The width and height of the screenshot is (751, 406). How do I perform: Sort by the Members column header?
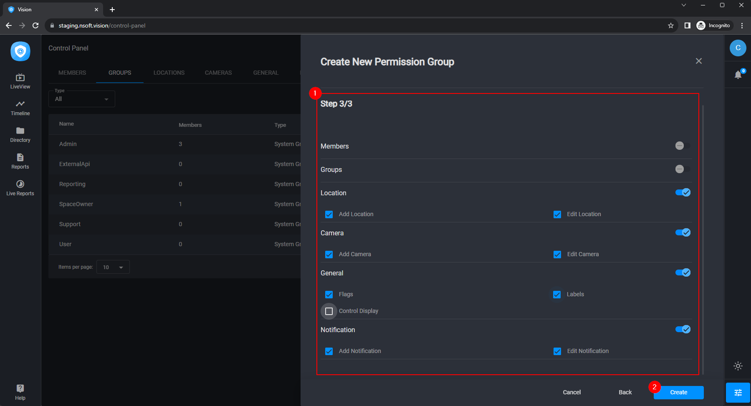(x=190, y=125)
